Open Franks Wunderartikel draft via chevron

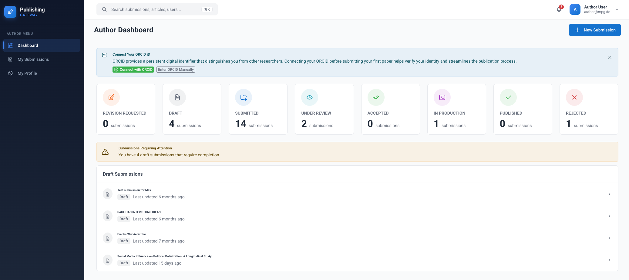[609, 238]
